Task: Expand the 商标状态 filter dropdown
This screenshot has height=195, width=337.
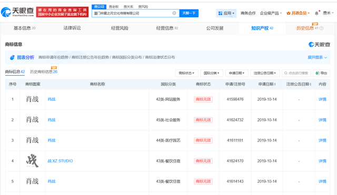Action: 186,73
